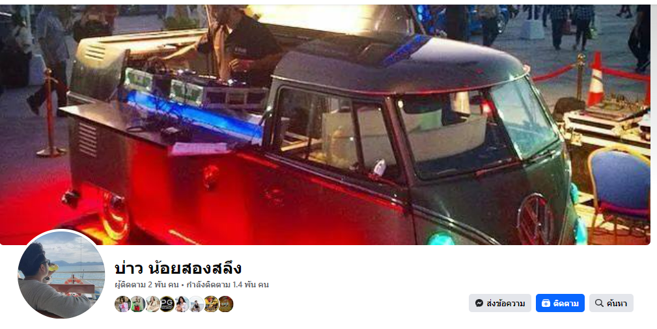The image size is (657, 329).
Task: Open follower avatar of man sitting outdoors
Action: click(197, 304)
